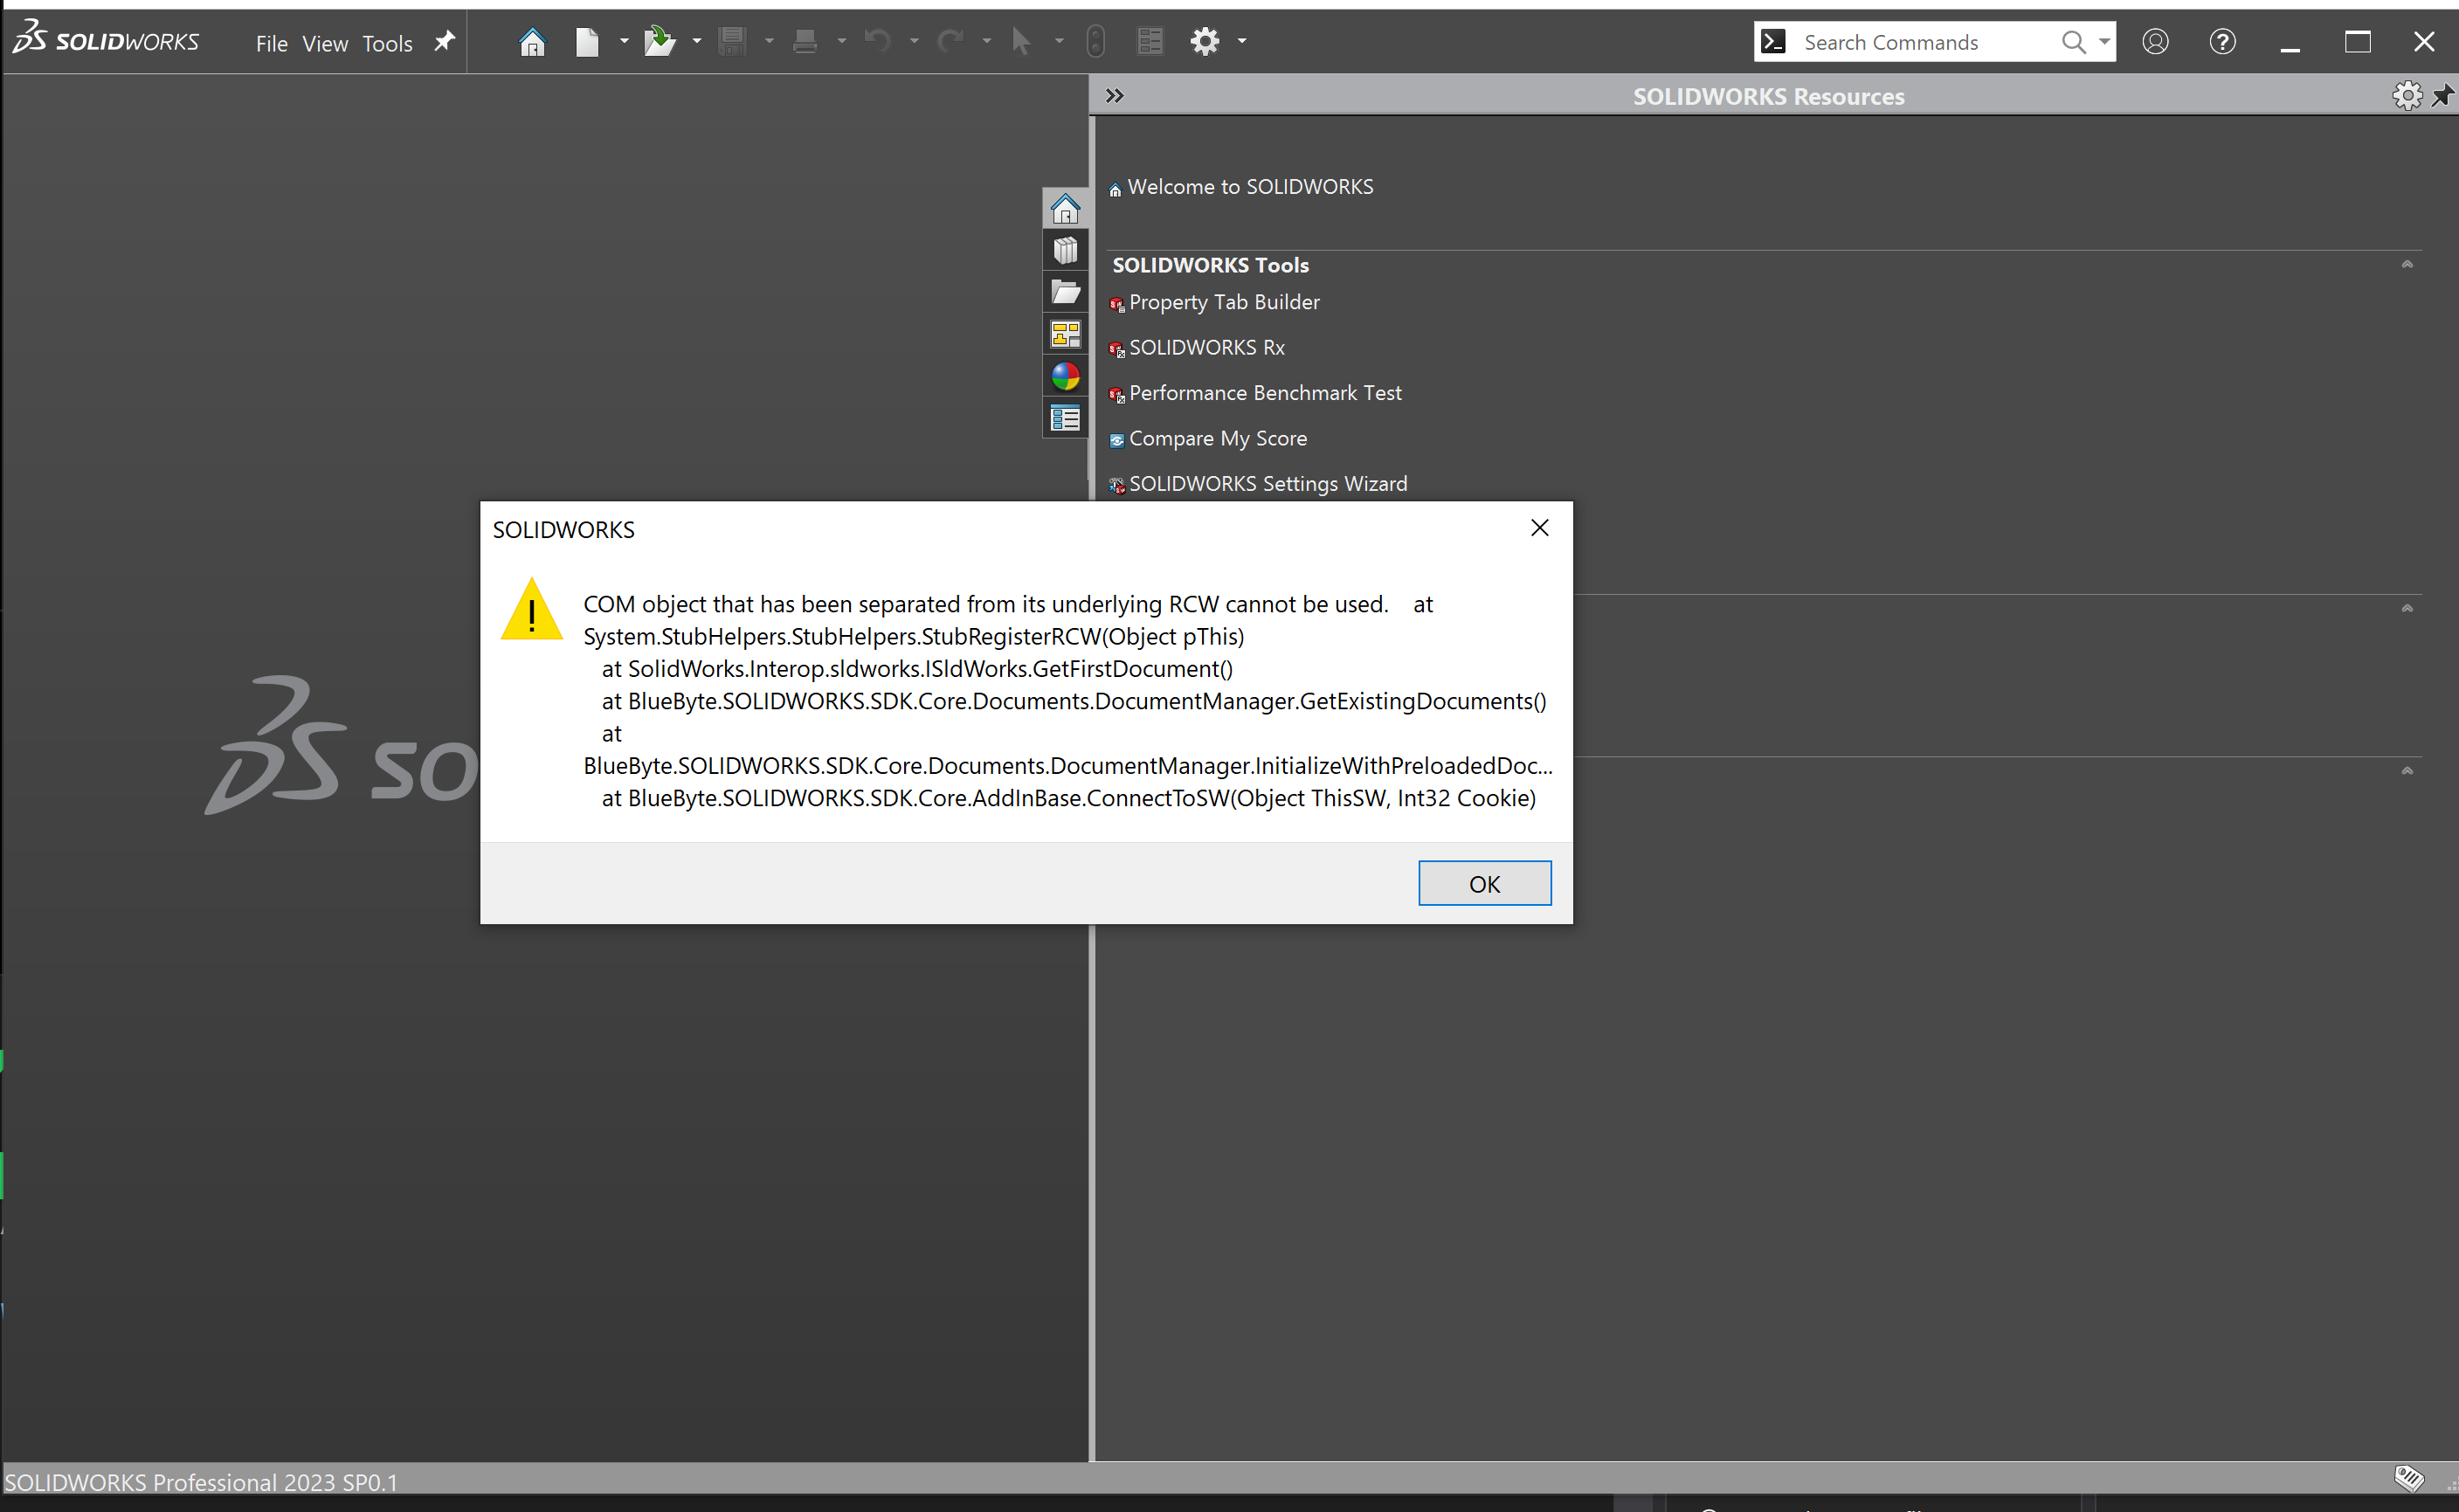Click the Undo arrow icon

[877, 41]
